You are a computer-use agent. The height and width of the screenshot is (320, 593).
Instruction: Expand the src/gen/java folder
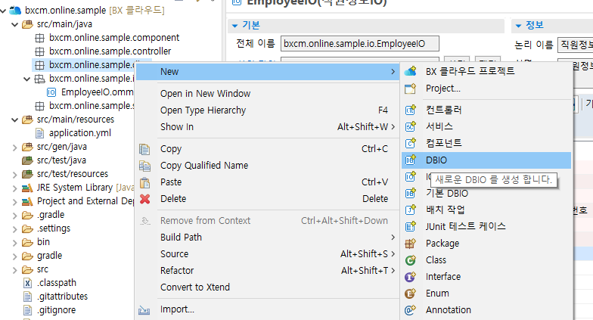point(15,147)
